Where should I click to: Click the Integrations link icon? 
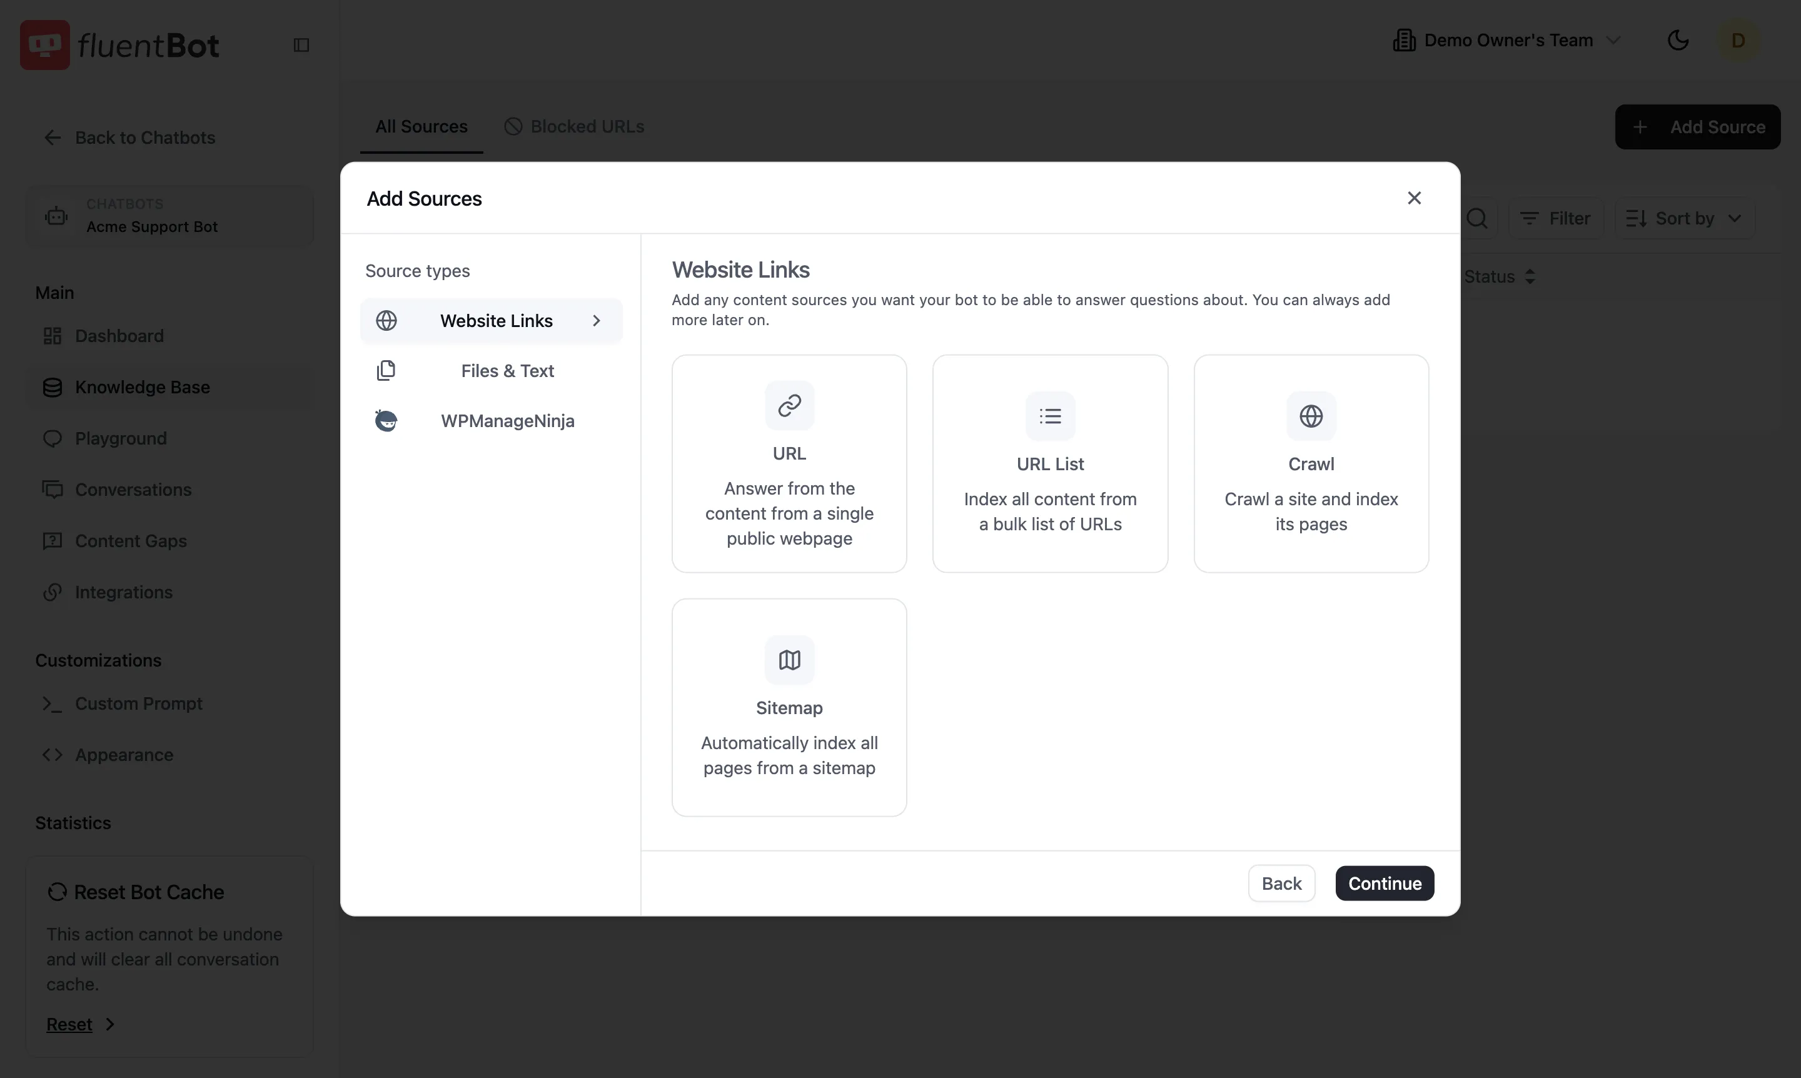(53, 592)
